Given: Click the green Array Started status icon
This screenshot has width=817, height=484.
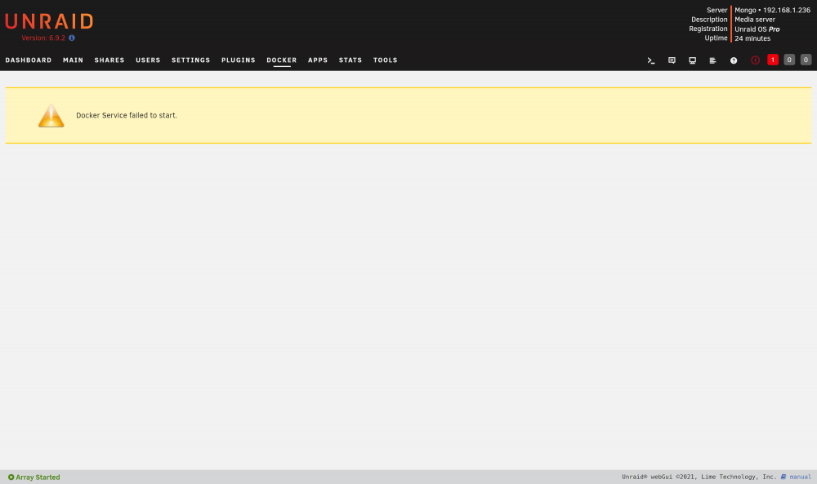Looking at the screenshot, I should [11, 477].
